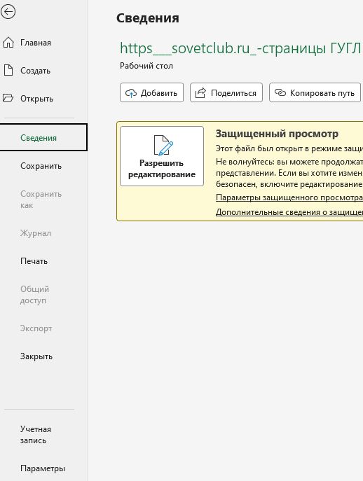Open the Печать page
This screenshot has width=363, height=481.
point(34,261)
